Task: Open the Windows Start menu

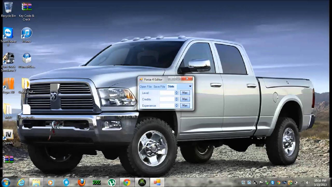Action: (6, 182)
